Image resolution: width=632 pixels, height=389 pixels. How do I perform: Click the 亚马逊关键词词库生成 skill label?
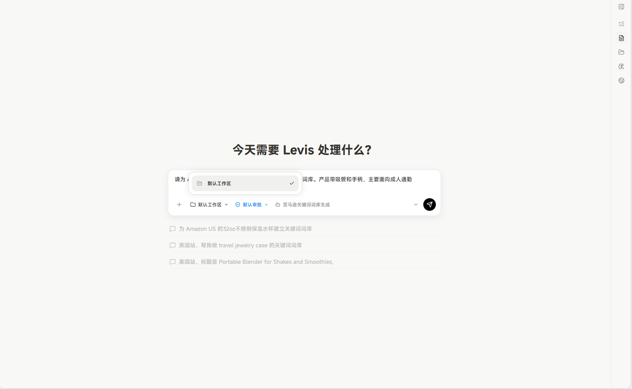(x=302, y=205)
